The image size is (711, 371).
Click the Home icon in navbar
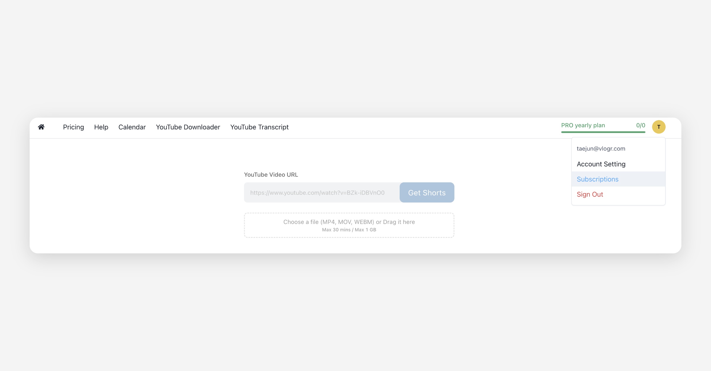coord(41,127)
